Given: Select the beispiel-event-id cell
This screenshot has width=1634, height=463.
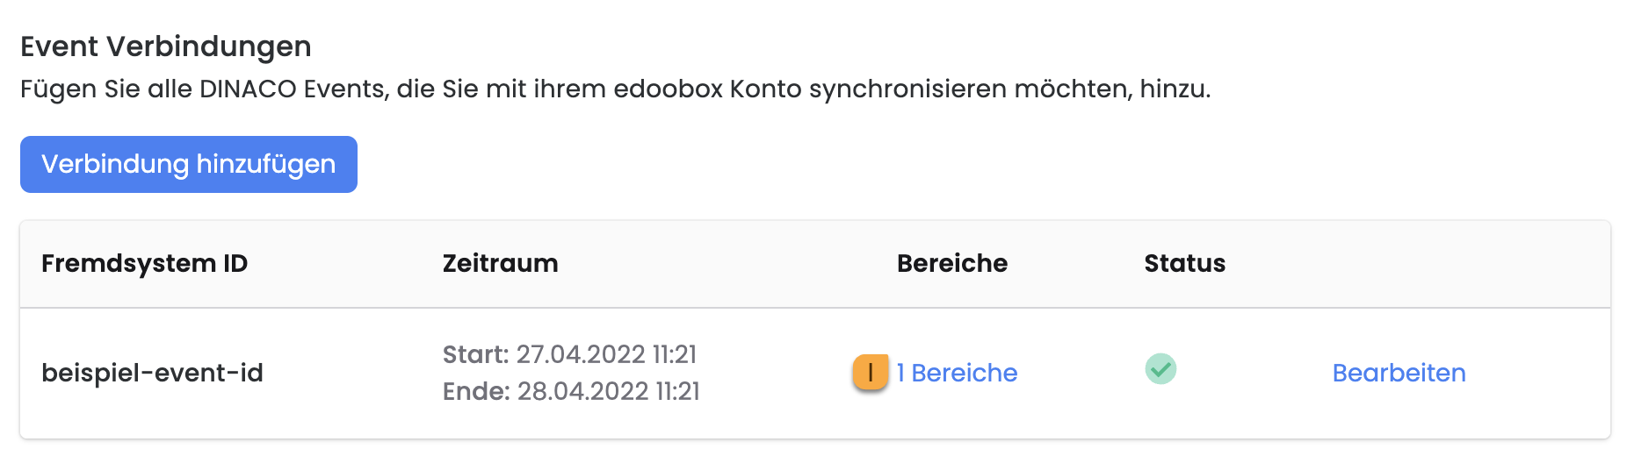Looking at the screenshot, I should (152, 373).
